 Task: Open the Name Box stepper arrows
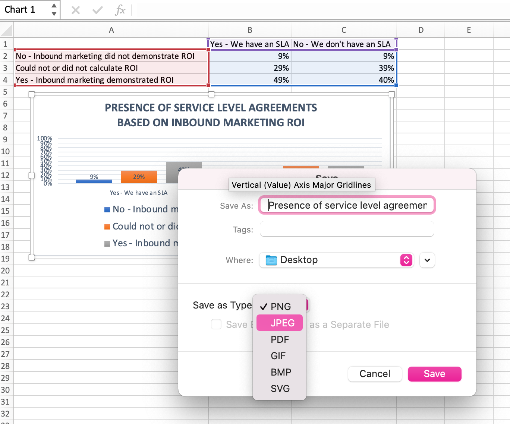(54, 10)
